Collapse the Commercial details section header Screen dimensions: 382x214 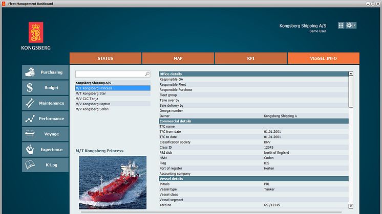[253, 121]
